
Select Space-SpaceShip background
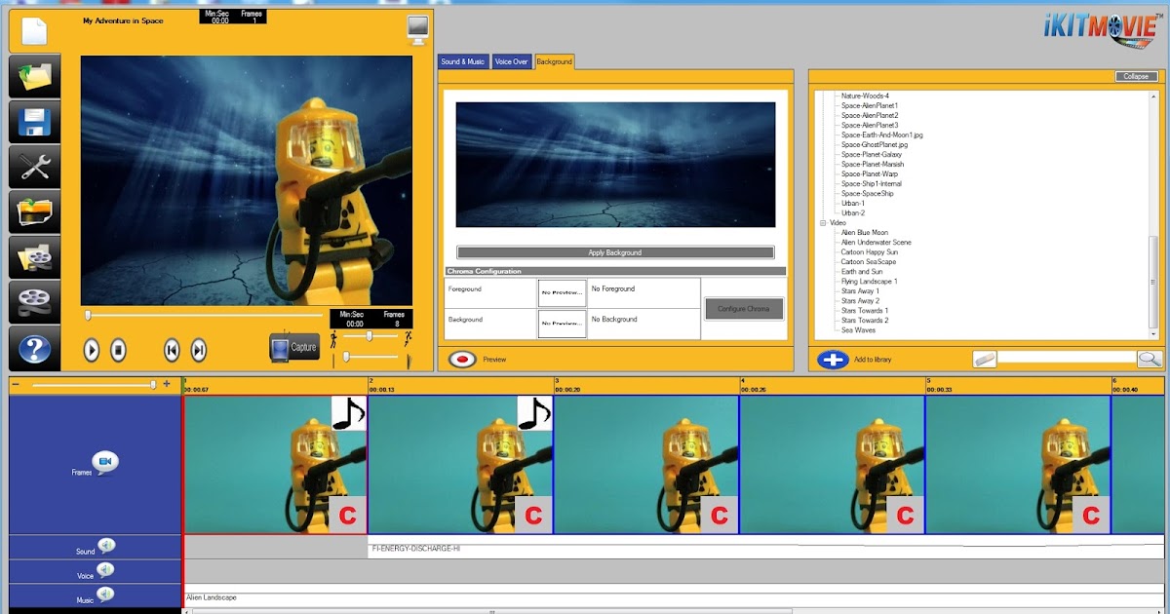point(867,194)
